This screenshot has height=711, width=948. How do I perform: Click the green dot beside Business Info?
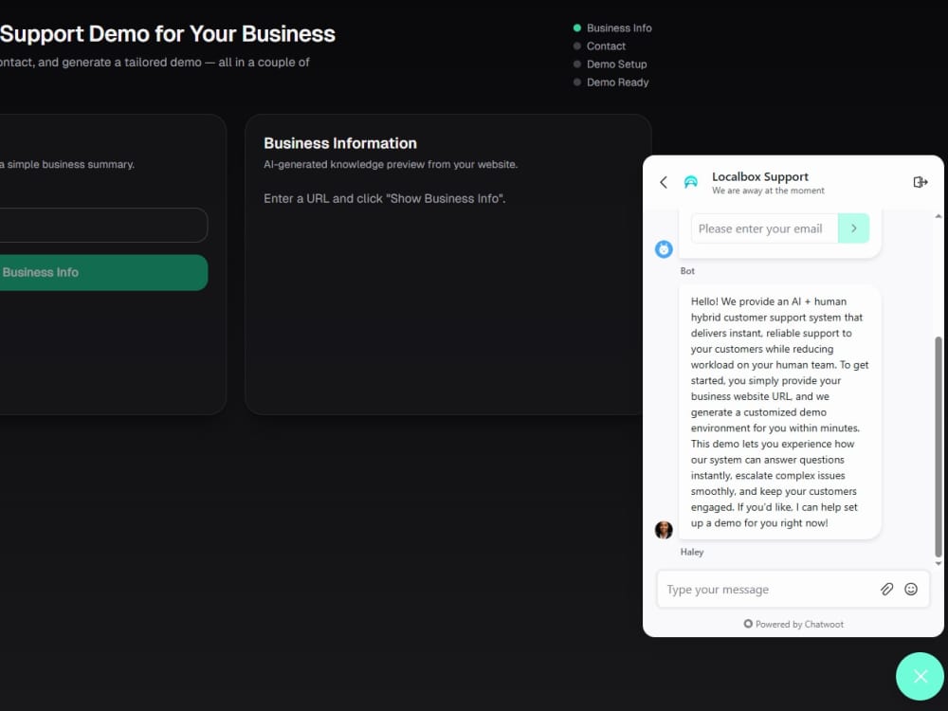tap(576, 27)
